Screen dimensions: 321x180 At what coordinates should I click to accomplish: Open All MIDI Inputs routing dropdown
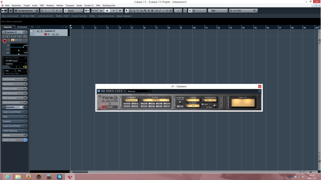pos(15,61)
